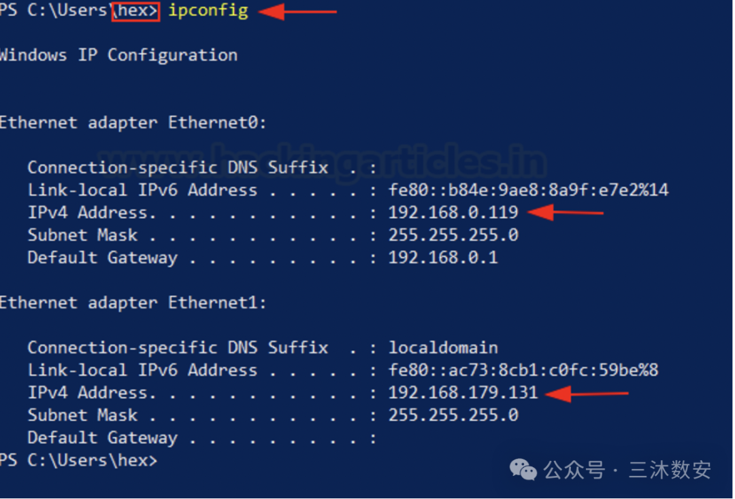Click the Ethernet adapter Ethernet1 heading
The width and height of the screenshot is (735, 499).
[x=133, y=303]
